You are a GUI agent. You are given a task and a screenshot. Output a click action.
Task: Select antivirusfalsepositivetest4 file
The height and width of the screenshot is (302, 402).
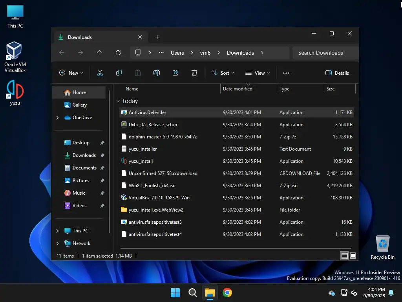(x=236, y=234)
